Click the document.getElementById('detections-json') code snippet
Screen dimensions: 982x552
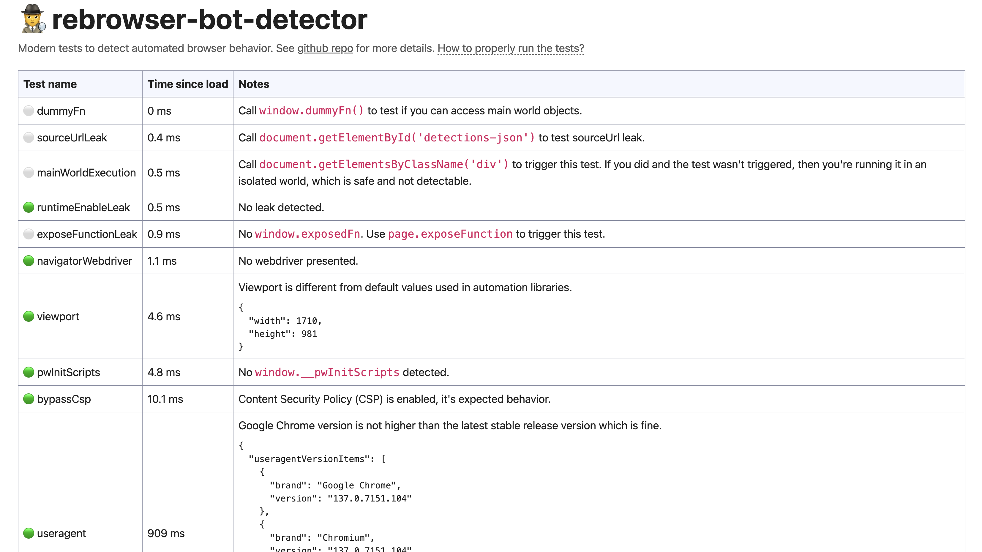coord(397,138)
